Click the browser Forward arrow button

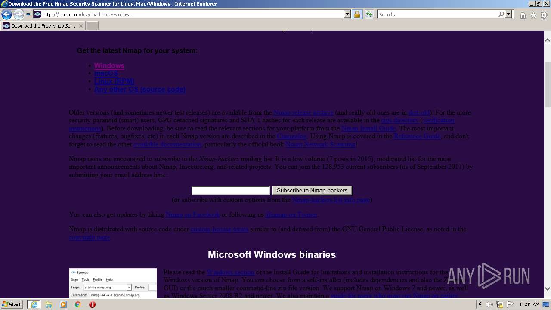pyautogui.click(x=19, y=15)
